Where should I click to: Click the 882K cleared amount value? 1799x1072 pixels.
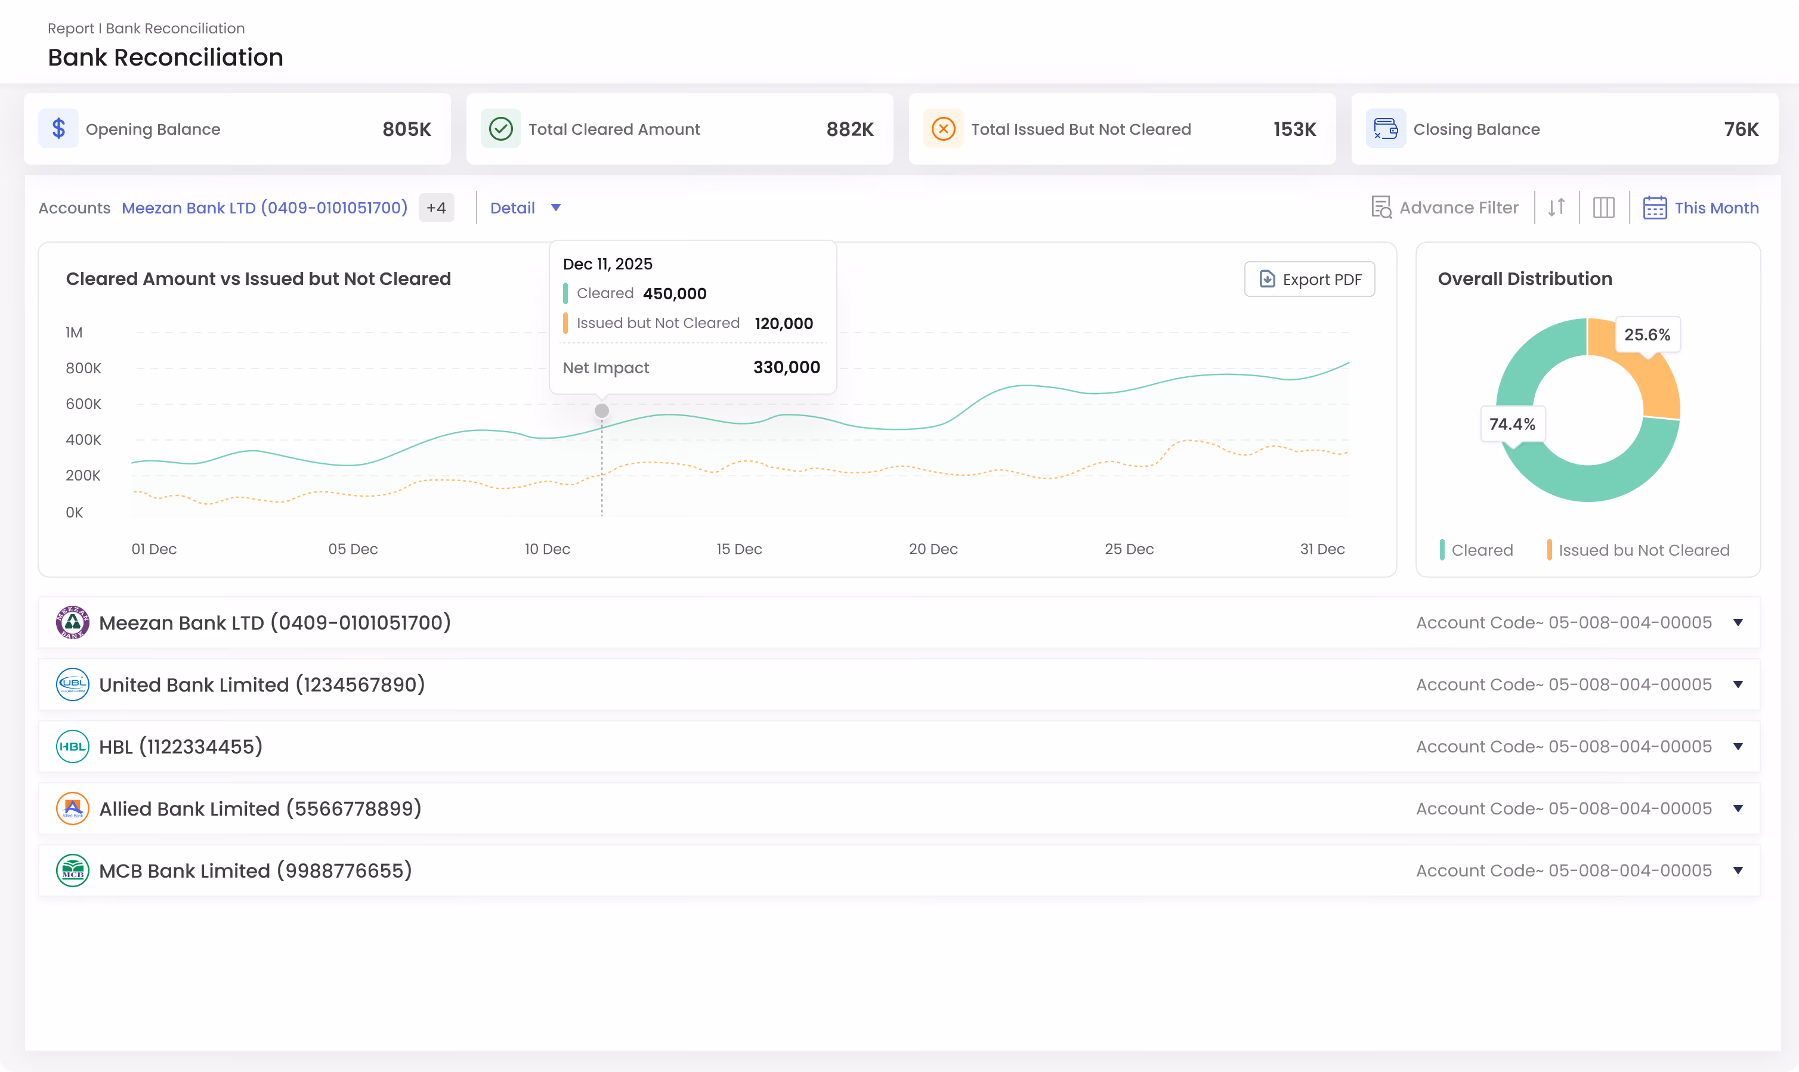(849, 129)
